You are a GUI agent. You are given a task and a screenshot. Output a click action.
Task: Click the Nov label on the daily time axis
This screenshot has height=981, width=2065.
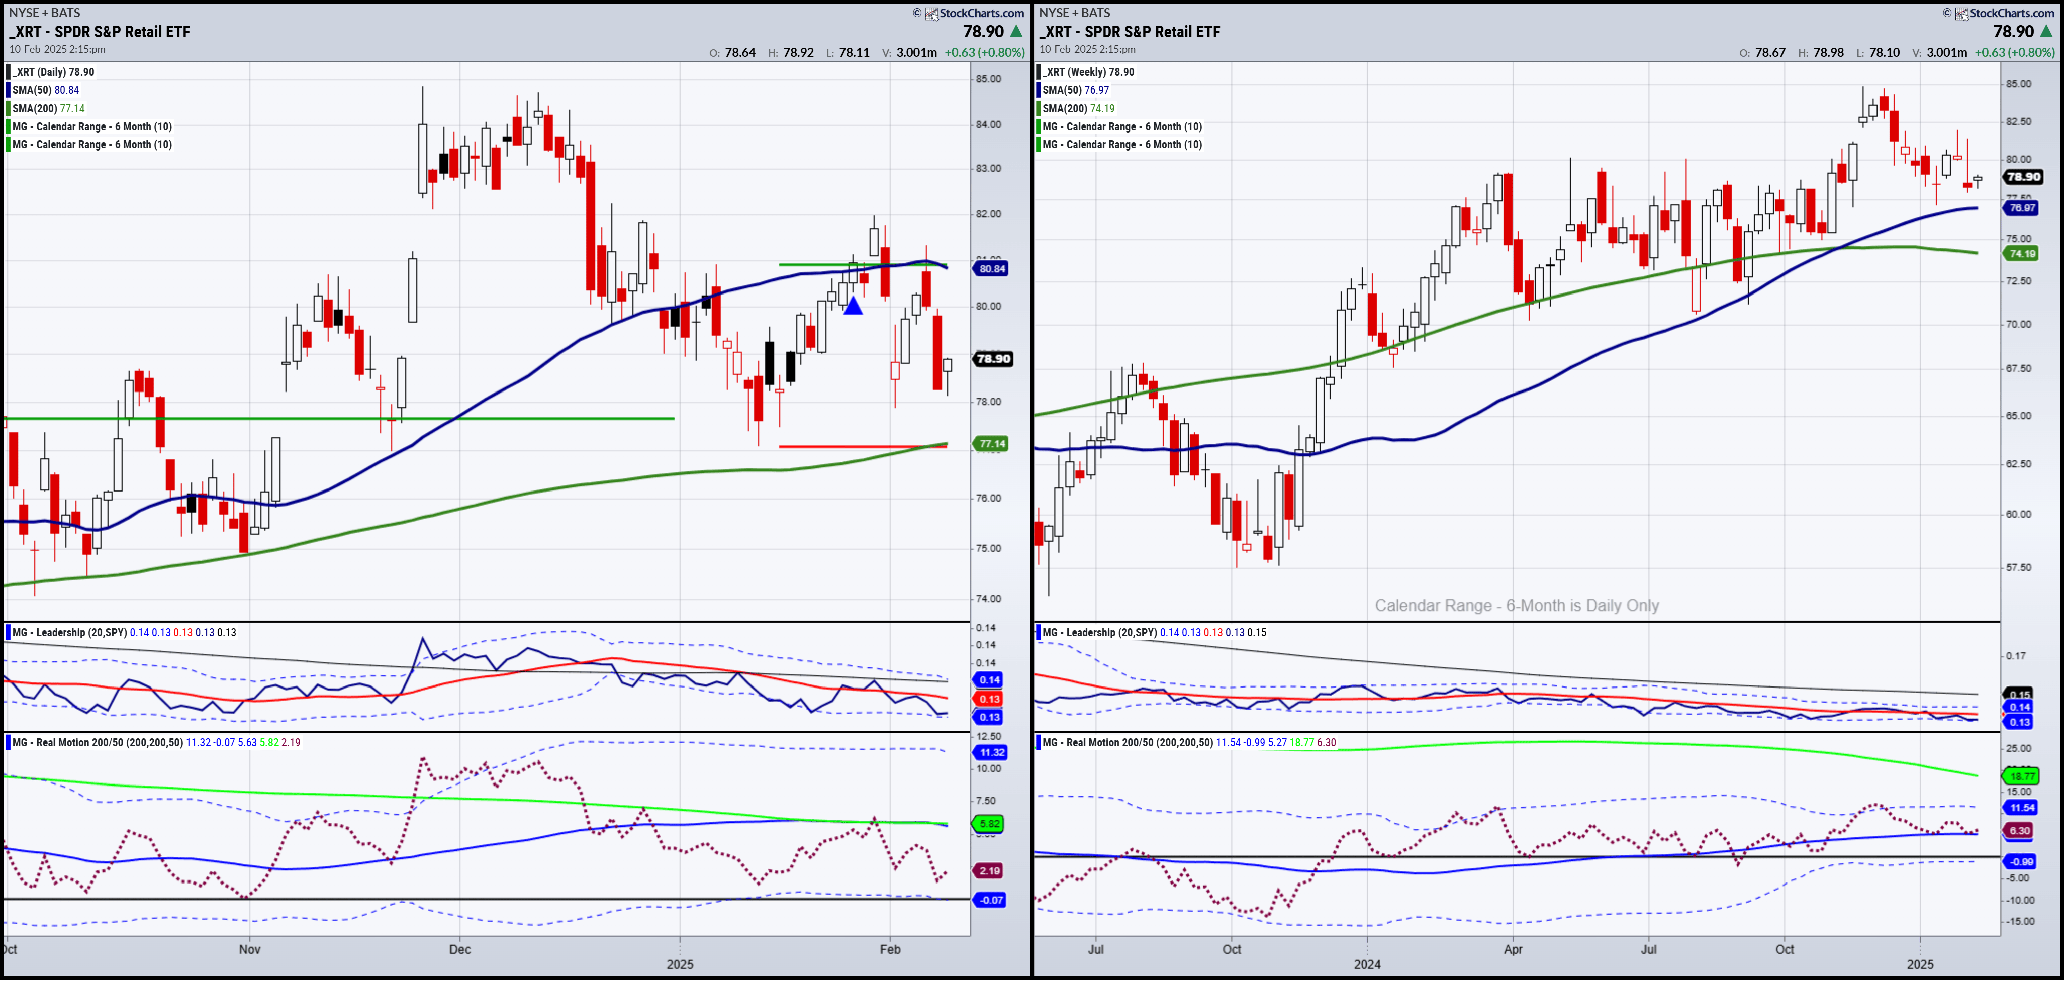pyautogui.click(x=249, y=950)
